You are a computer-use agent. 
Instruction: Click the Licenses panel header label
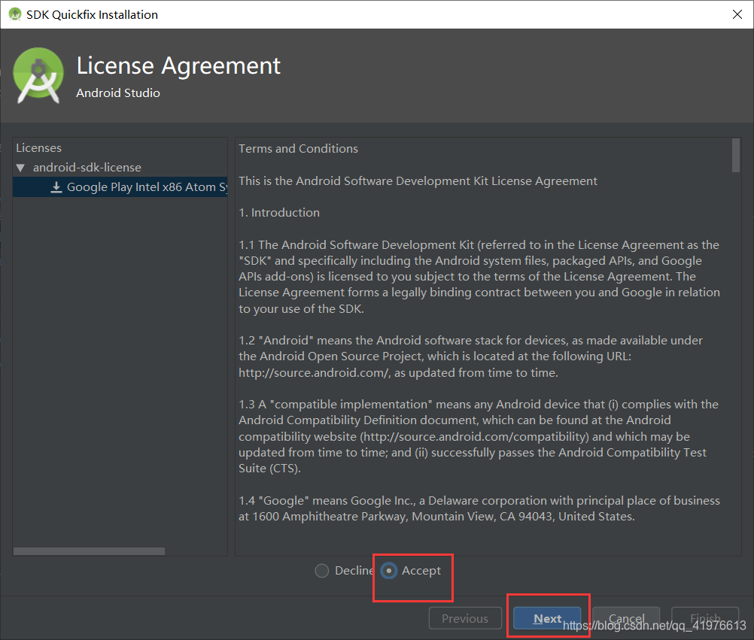pyautogui.click(x=39, y=148)
